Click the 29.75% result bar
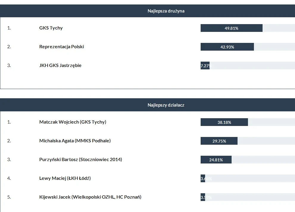 point(219,141)
